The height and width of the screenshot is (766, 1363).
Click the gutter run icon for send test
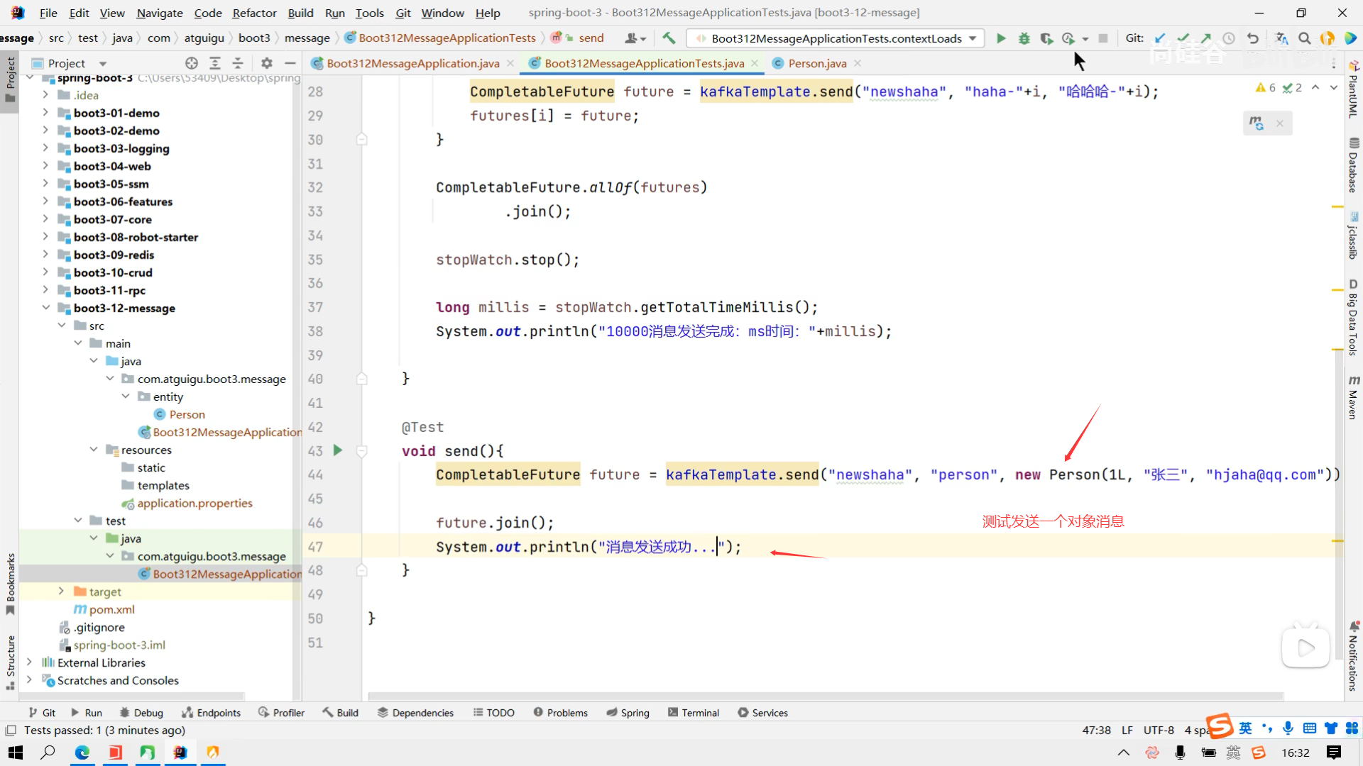[x=338, y=450]
